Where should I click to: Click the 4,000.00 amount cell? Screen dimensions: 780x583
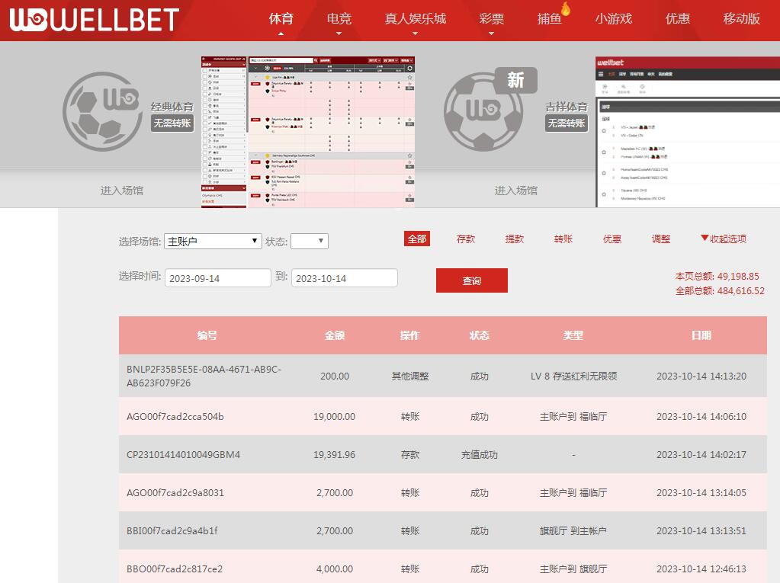pyautogui.click(x=335, y=569)
